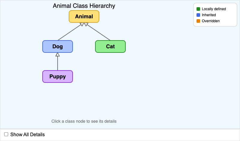Click the green Cat class node
Viewport: 240px width, 141px height.
(x=110, y=46)
